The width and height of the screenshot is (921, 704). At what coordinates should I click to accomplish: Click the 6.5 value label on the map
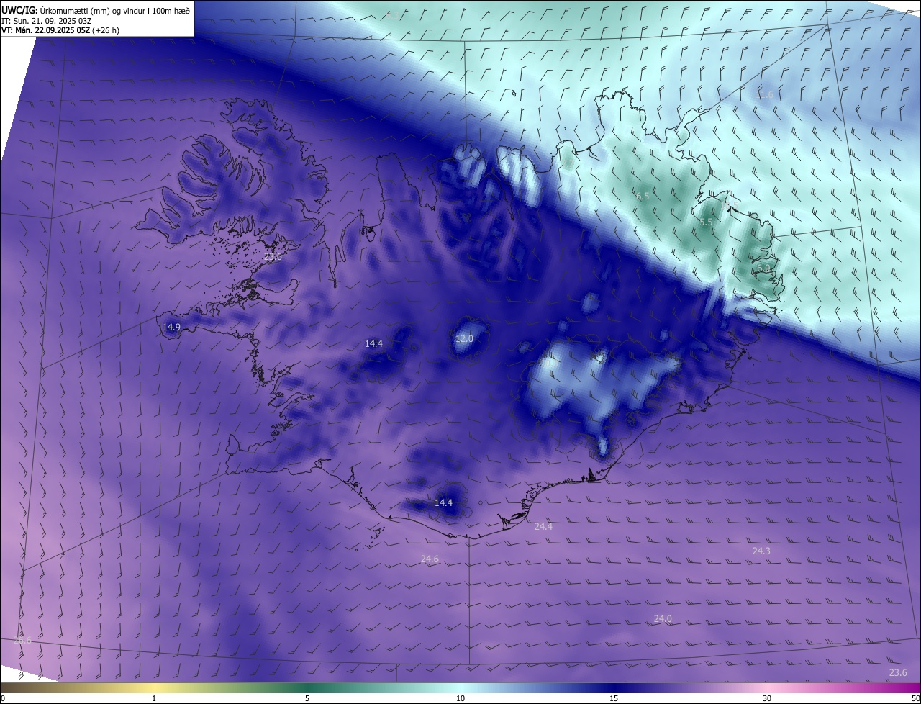click(643, 196)
